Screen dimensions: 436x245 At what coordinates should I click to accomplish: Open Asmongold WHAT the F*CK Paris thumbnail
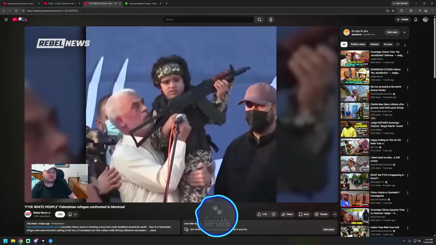(355, 181)
